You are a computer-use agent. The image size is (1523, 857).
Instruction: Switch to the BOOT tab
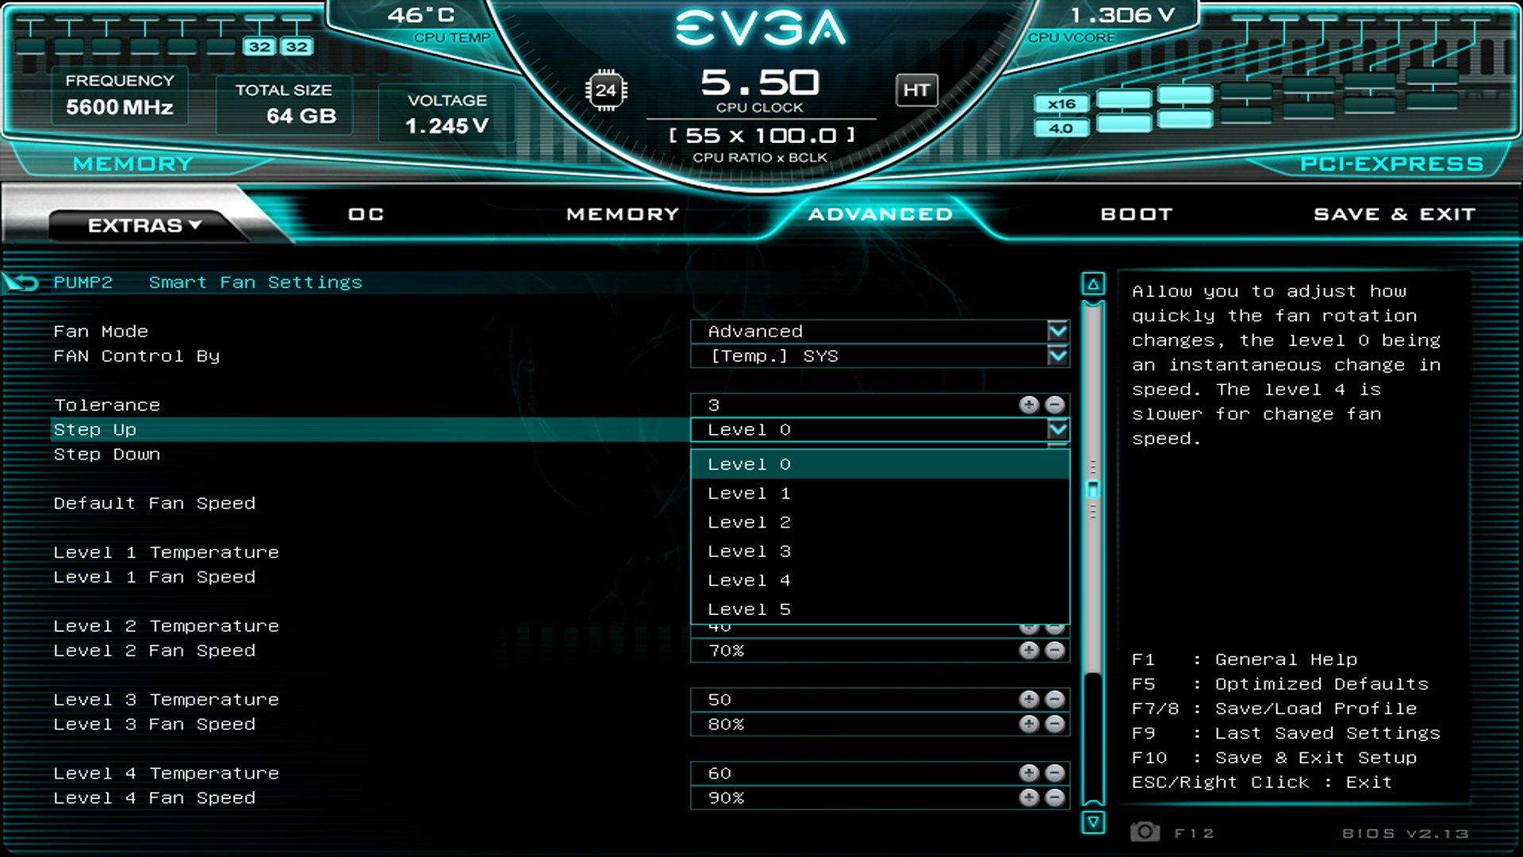[x=1136, y=213]
